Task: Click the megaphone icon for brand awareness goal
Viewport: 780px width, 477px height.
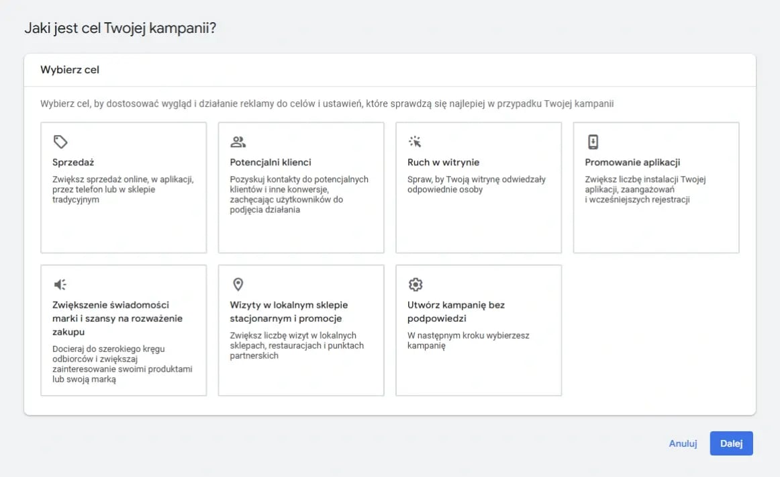Action: pos(60,284)
